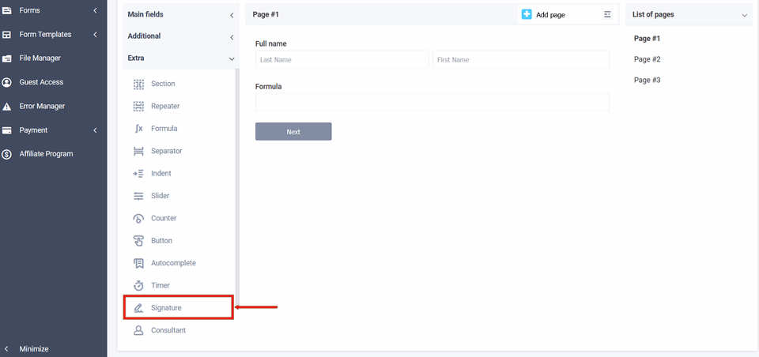Select the Repeater field icon
Image resolution: width=759 pixels, height=357 pixels.
pos(138,106)
